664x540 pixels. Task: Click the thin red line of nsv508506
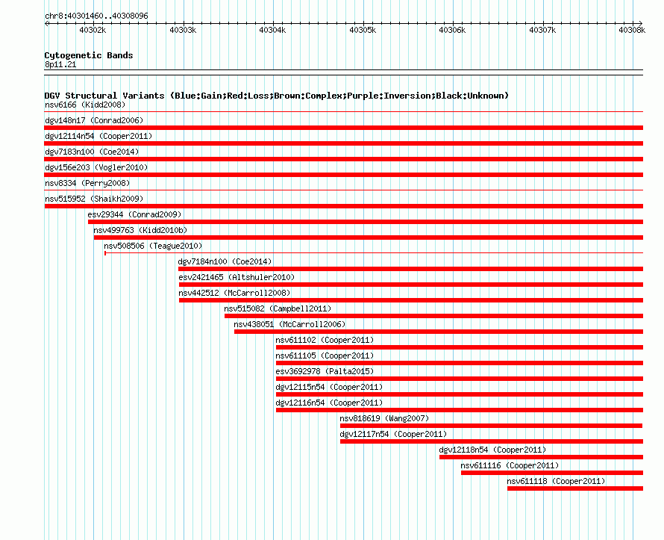point(374,253)
